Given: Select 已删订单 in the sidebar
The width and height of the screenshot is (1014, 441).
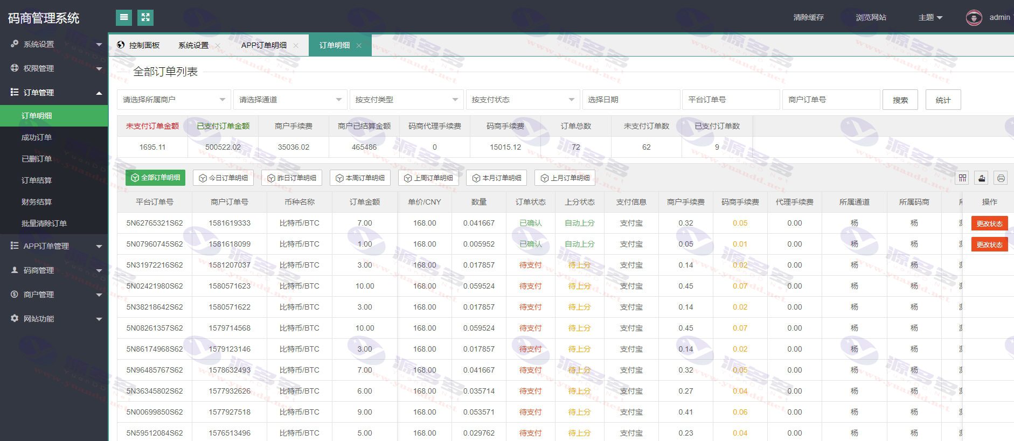Looking at the screenshot, I should (x=54, y=159).
